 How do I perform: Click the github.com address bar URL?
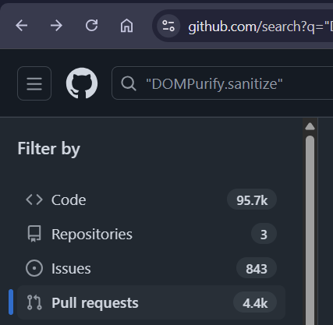click(260, 26)
